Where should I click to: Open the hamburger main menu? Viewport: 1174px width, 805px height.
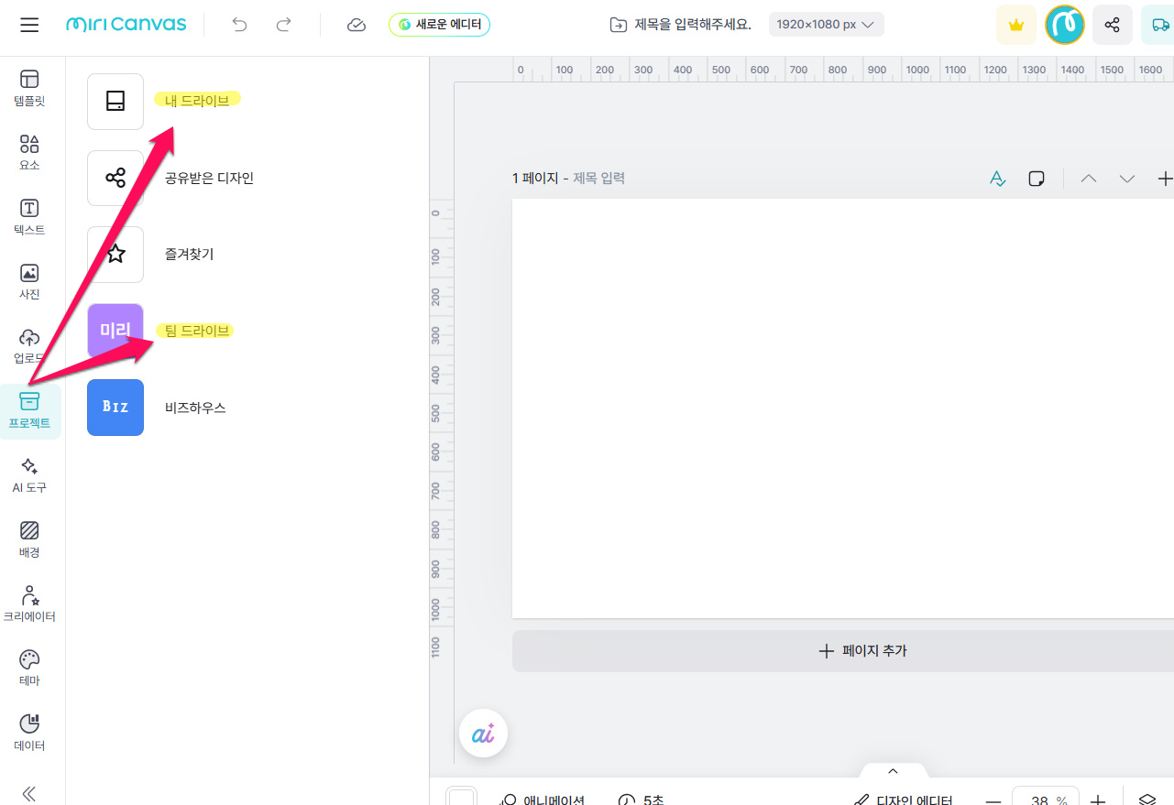(x=29, y=25)
